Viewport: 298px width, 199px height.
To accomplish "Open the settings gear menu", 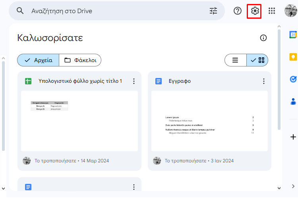I will click(255, 11).
